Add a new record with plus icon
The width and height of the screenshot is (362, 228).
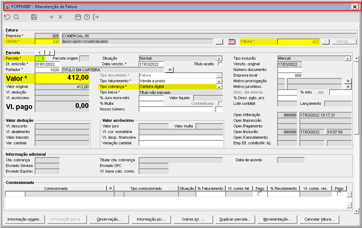(x=52, y=17)
